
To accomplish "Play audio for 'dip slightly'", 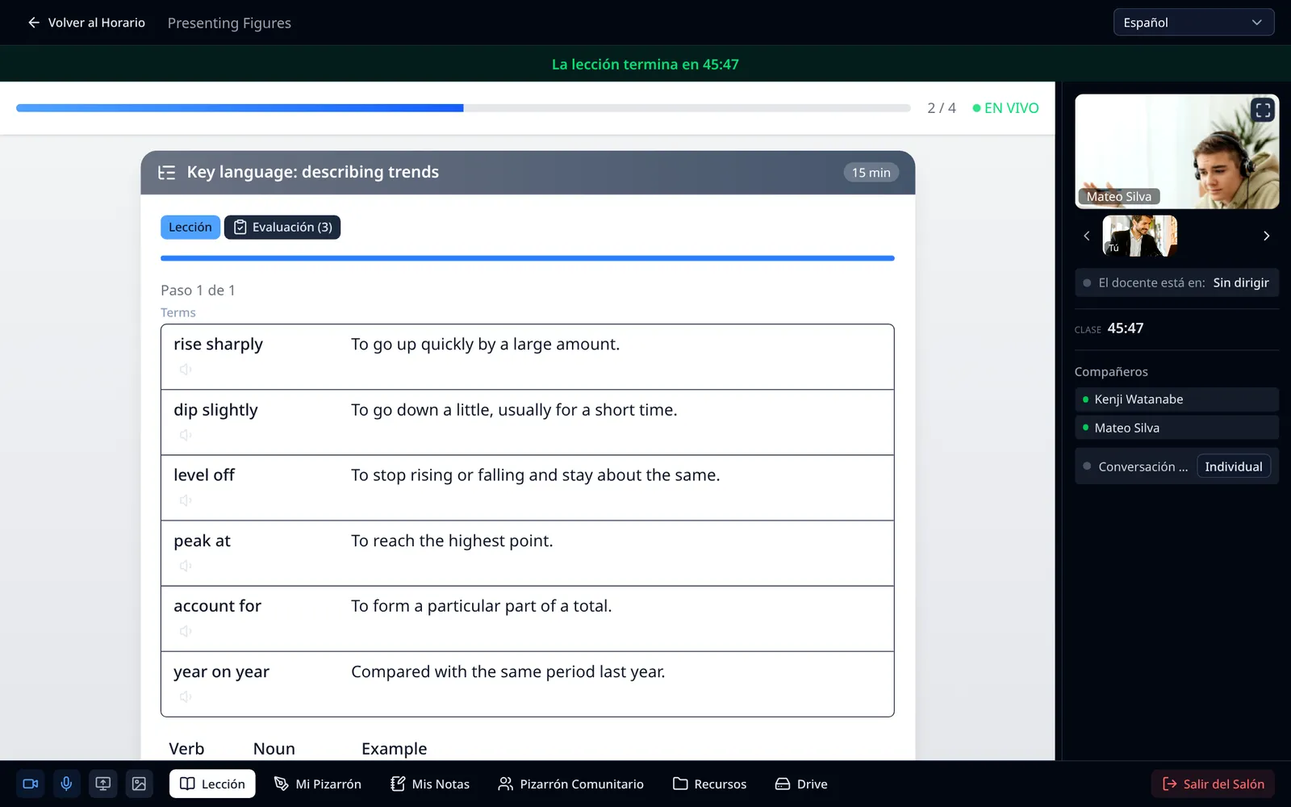I will point(186,435).
